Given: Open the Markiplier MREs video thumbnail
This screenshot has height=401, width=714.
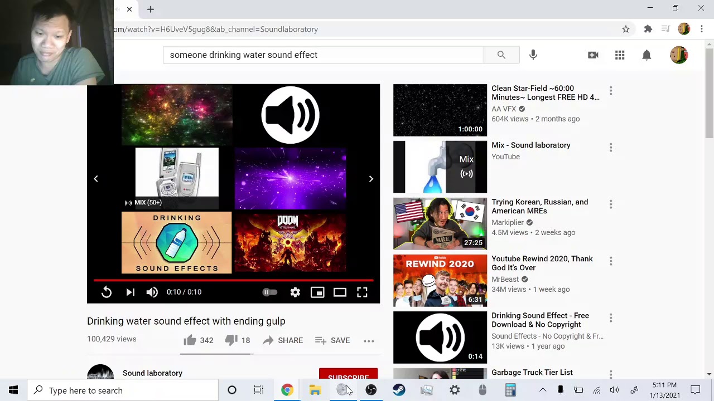Looking at the screenshot, I should (440, 224).
